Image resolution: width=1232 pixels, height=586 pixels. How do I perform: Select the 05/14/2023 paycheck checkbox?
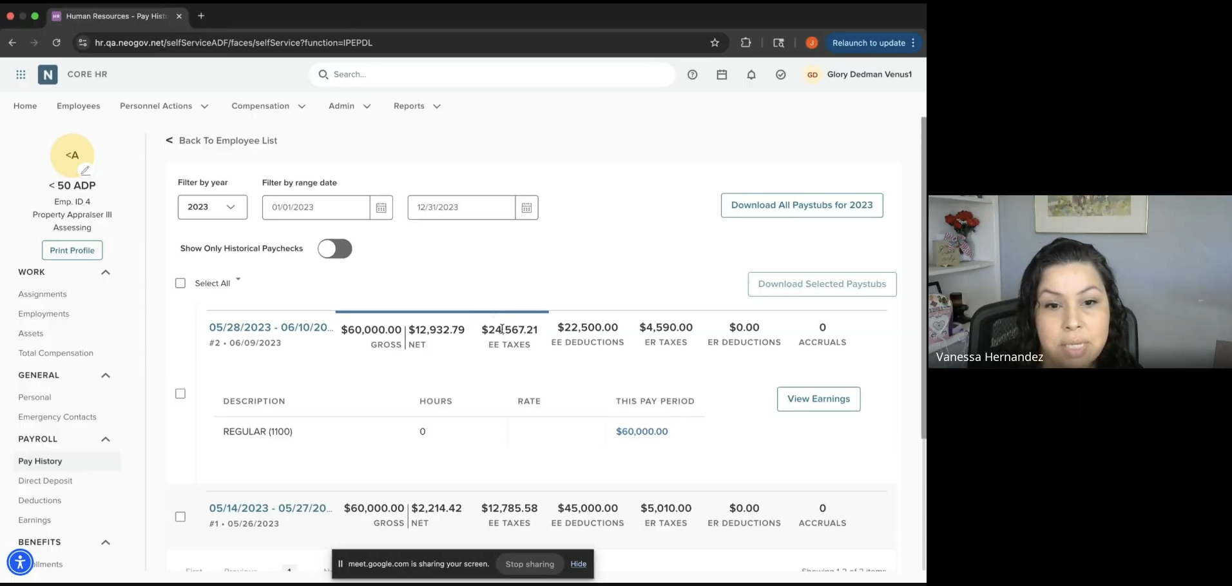point(180,516)
